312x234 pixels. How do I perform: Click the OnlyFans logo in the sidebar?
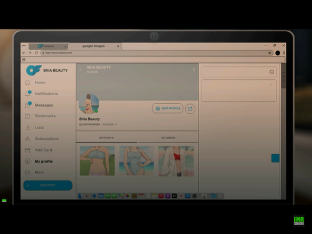[34, 70]
